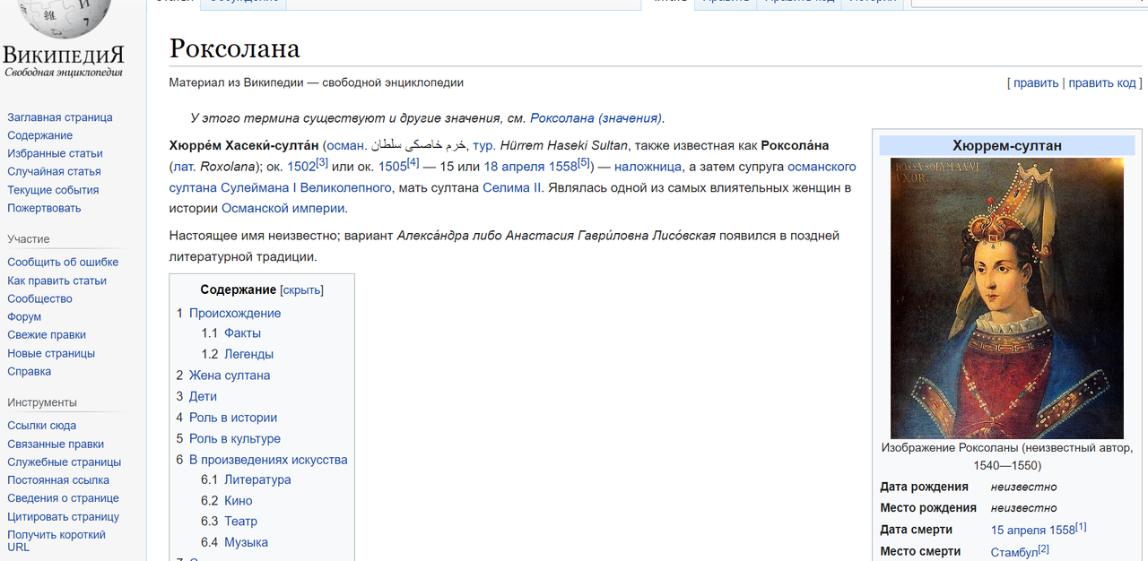Click the Участие sidebar heading
1148x561 pixels.
(x=29, y=239)
